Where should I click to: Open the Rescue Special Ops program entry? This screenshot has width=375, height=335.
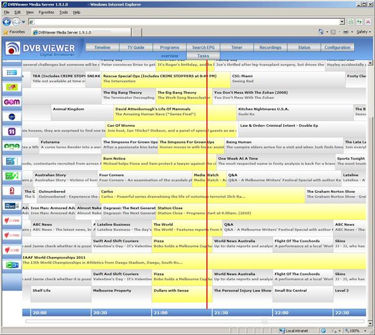pos(166,79)
